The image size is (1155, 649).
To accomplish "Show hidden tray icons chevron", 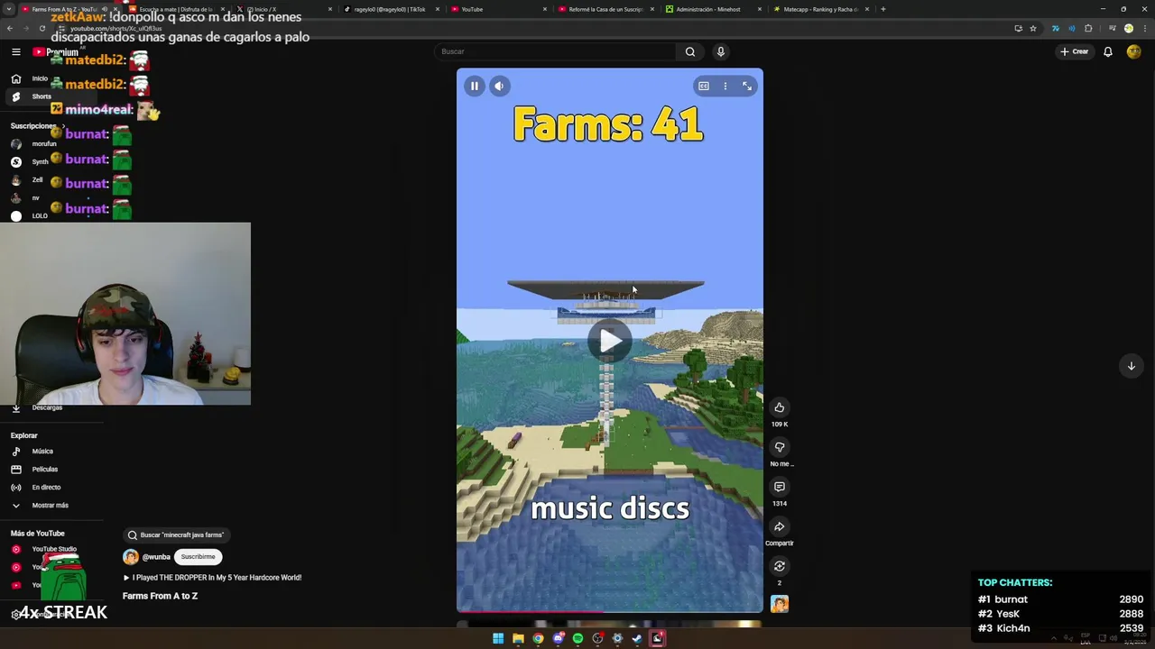I will pos(1053,638).
